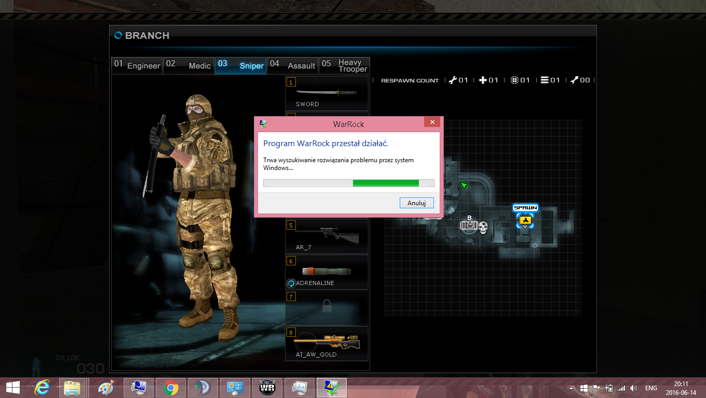Image resolution: width=706 pixels, height=398 pixels.
Task: Click the assault stacked-bars respawn count icon
Action: click(545, 80)
